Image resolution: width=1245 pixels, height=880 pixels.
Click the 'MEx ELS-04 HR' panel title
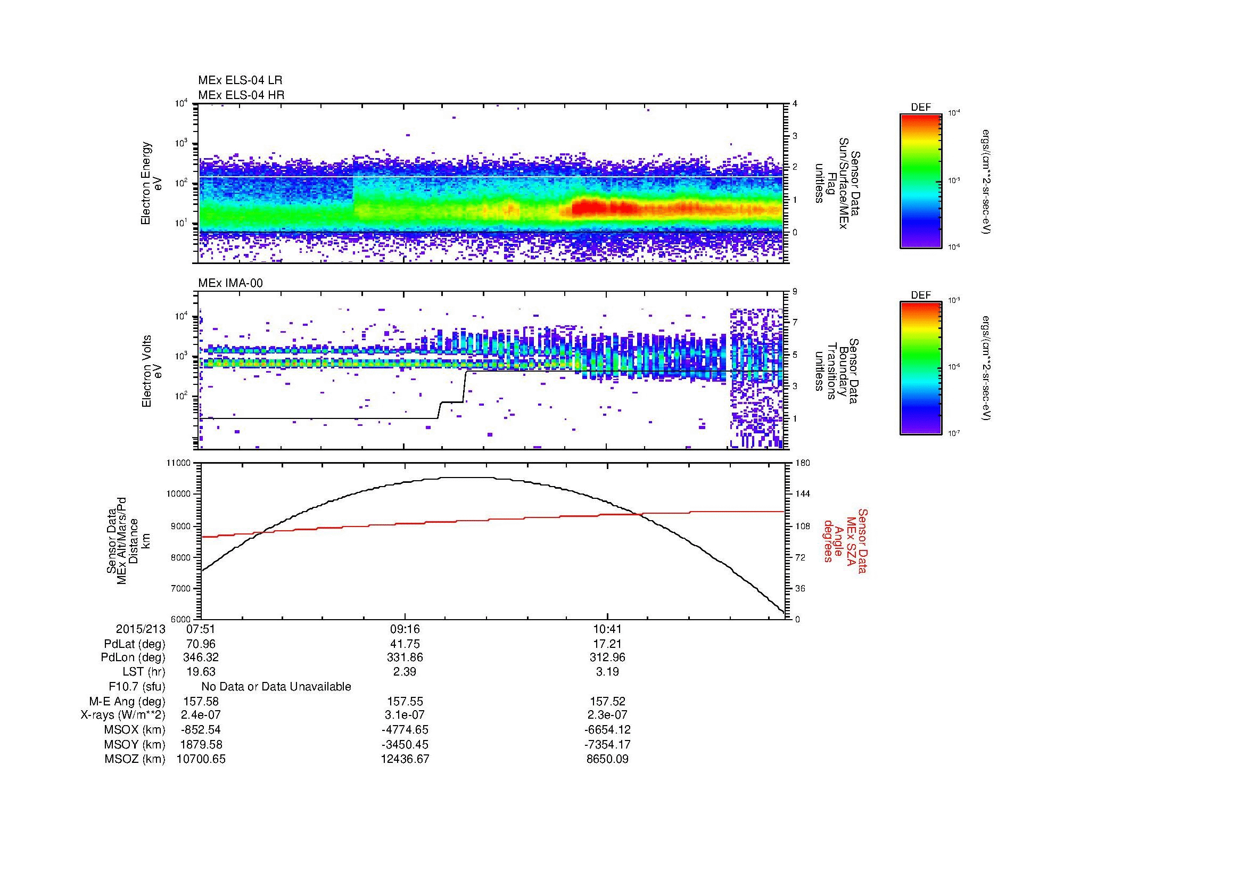(241, 95)
